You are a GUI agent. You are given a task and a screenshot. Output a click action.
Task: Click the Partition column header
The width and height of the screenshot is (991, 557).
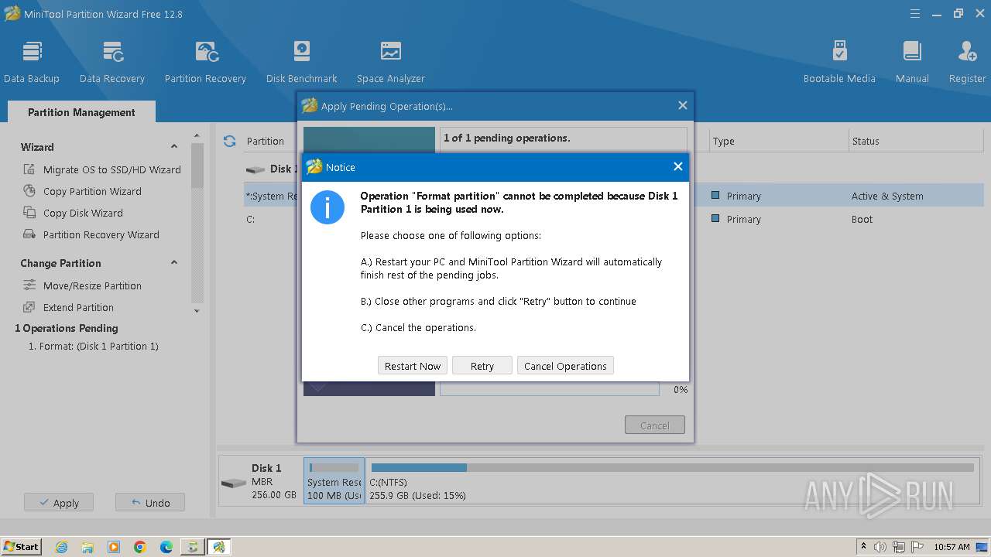tap(266, 141)
